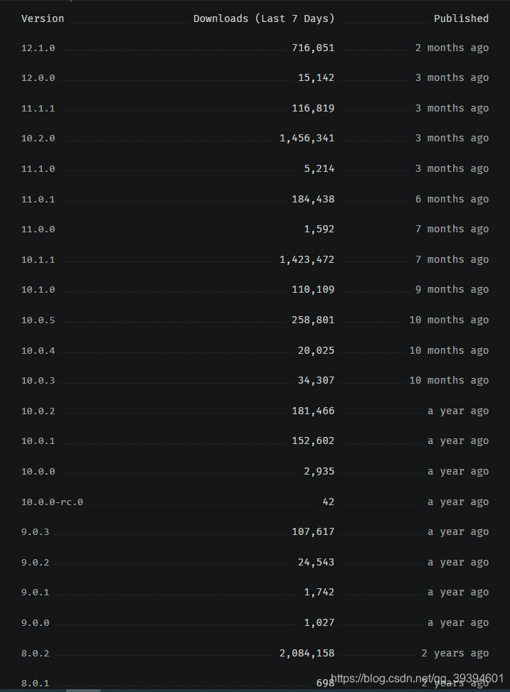Open version 10.1.1 link

click(x=38, y=260)
